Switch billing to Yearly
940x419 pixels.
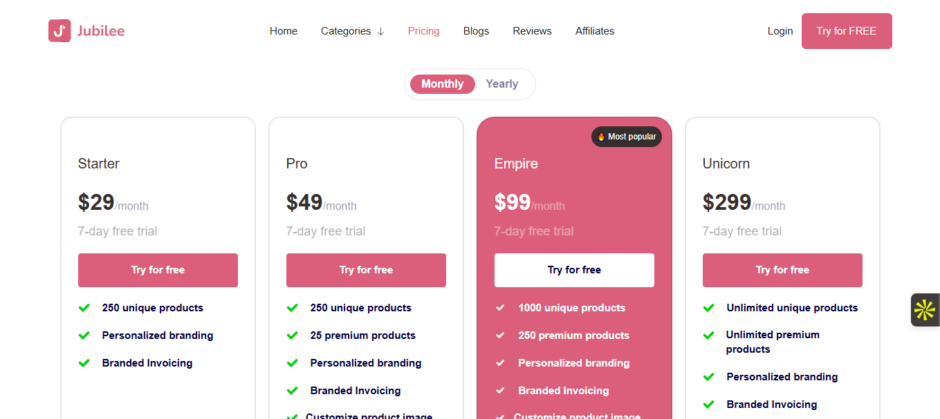pyautogui.click(x=502, y=84)
